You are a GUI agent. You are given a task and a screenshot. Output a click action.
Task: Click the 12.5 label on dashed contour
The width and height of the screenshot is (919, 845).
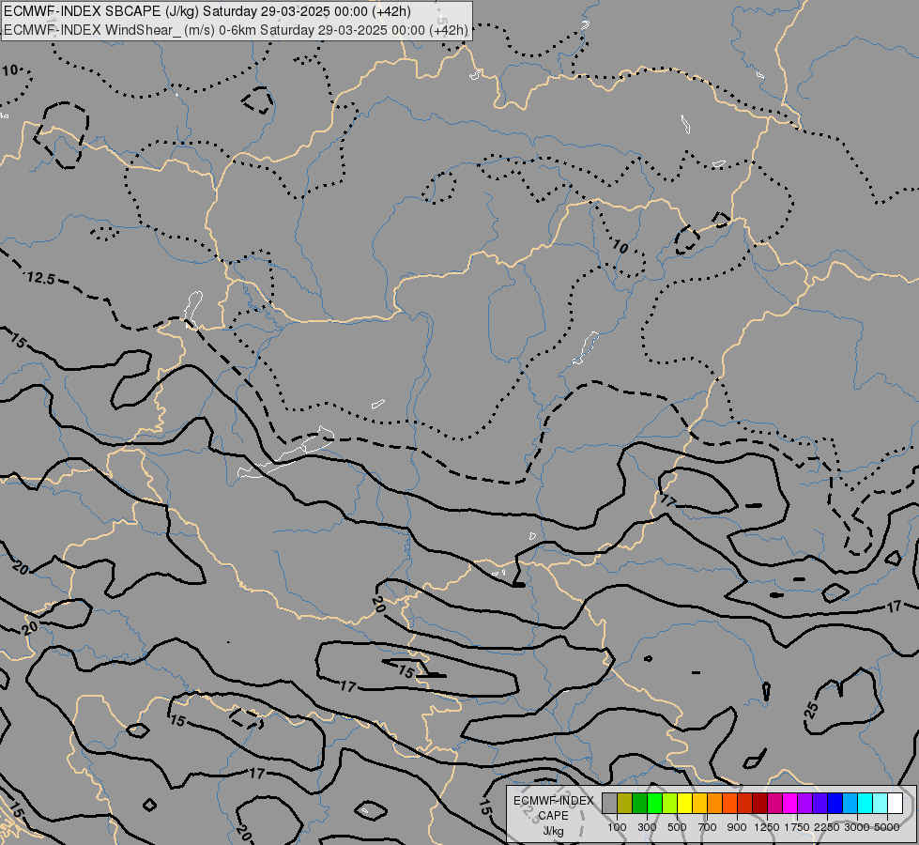pos(40,278)
